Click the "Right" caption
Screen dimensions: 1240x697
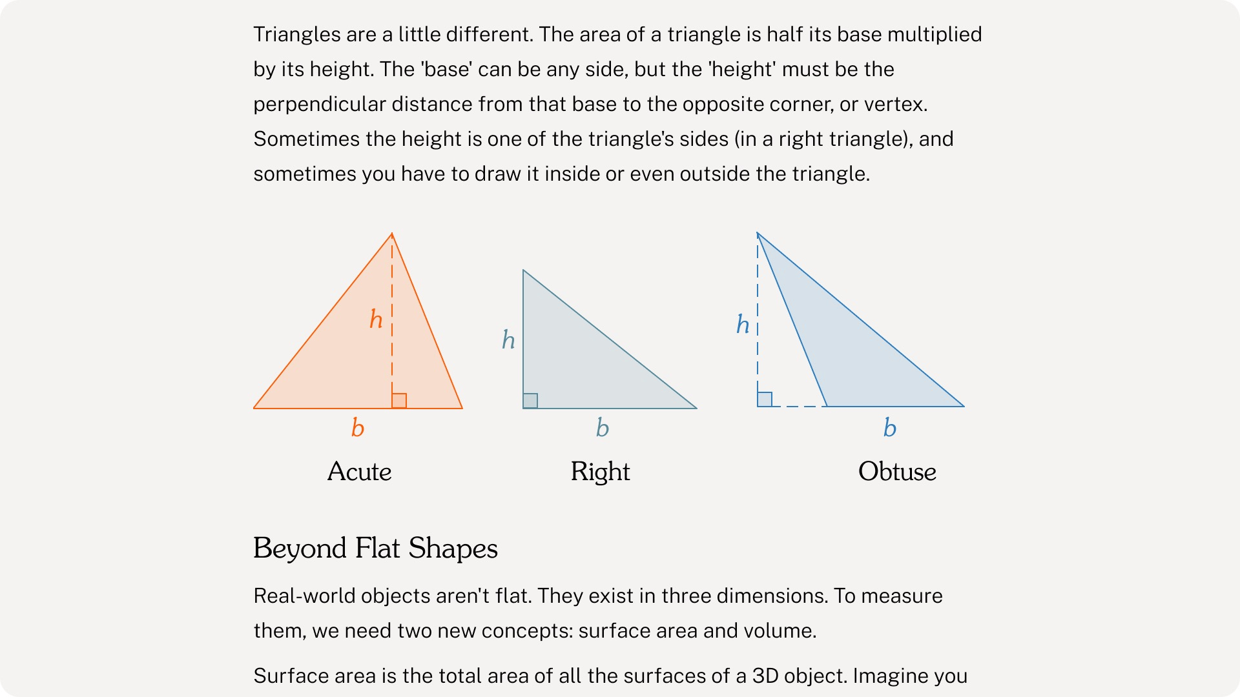click(x=600, y=472)
